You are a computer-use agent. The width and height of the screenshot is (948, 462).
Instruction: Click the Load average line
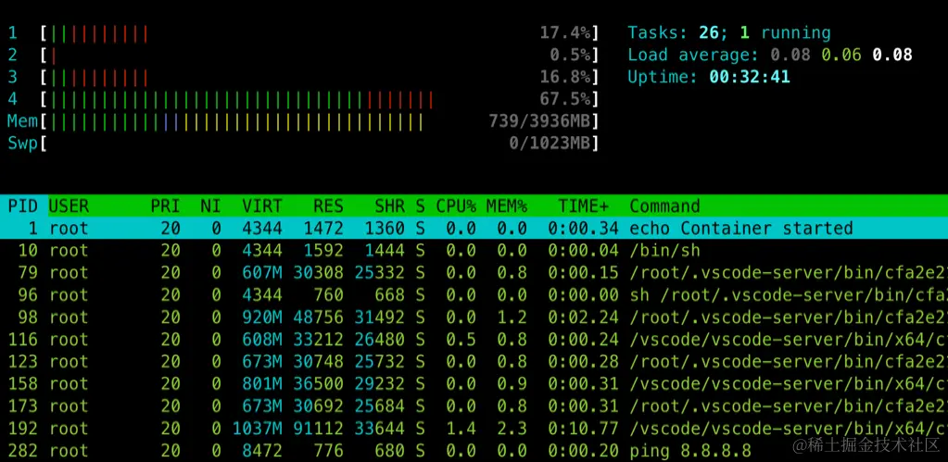[x=770, y=55]
